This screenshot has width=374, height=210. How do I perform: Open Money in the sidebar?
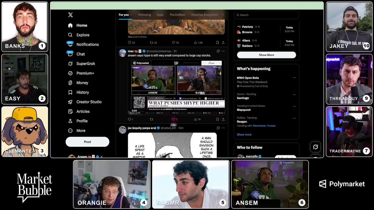tap(78, 83)
